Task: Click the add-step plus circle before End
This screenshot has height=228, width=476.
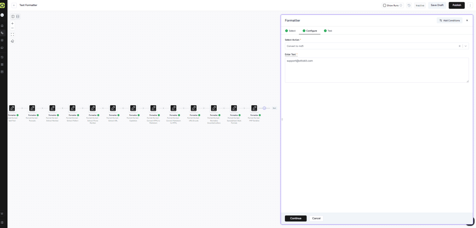Action: (x=264, y=108)
